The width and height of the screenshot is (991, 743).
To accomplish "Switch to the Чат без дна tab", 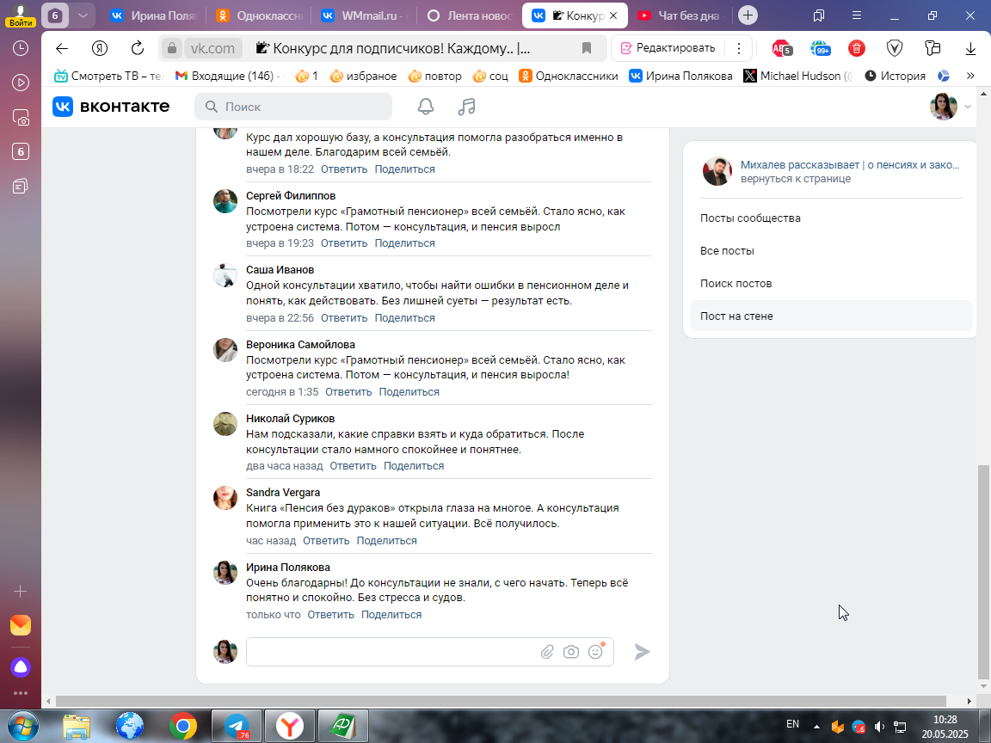I will (680, 15).
